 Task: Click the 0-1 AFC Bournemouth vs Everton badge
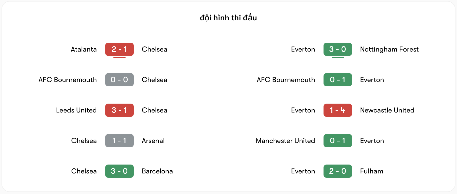(x=338, y=80)
